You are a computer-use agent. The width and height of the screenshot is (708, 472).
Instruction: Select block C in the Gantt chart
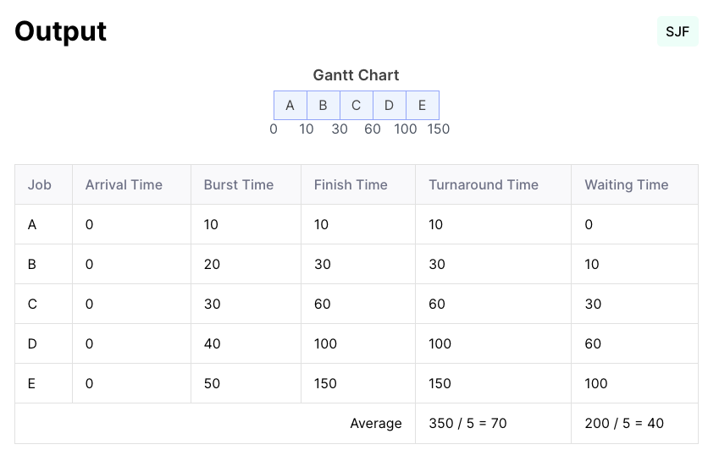pyautogui.click(x=357, y=106)
